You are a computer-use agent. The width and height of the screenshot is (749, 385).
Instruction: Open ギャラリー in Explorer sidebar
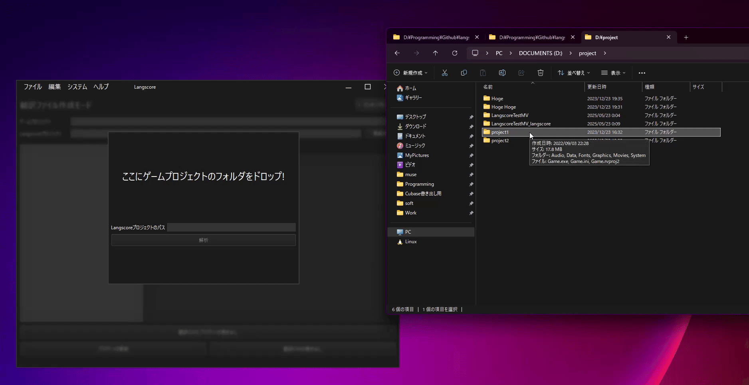[x=409, y=98]
